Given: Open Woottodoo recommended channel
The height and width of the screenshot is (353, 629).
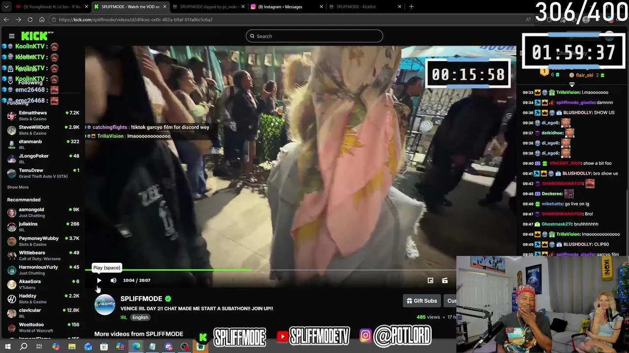Looking at the screenshot, I should [x=43, y=327].
